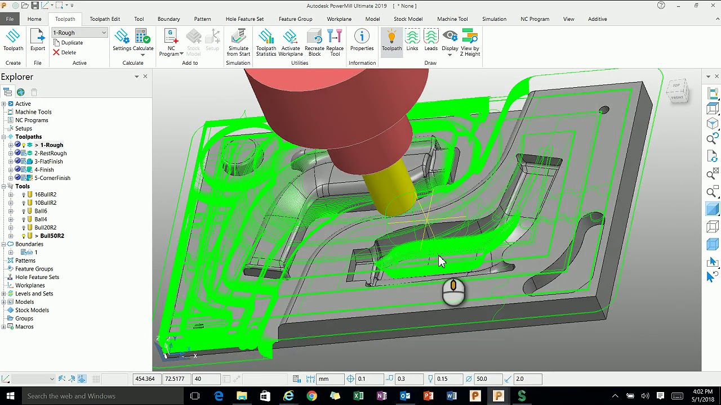721x405 pixels.
Task: Toggle light bulb for tool Ball4
Action: point(24,219)
